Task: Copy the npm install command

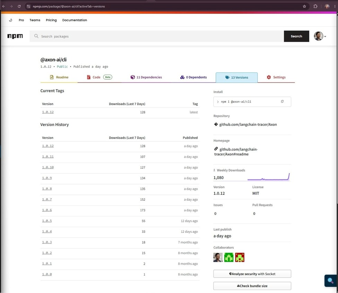Action: (282, 101)
